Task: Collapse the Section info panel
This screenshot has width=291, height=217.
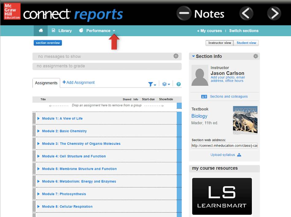Action: (x=193, y=56)
